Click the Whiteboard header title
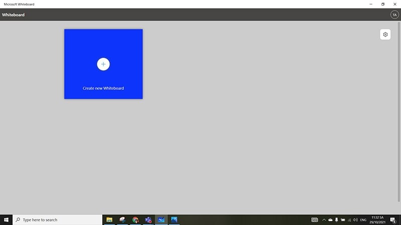Image resolution: width=401 pixels, height=225 pixels. (14, 15)
